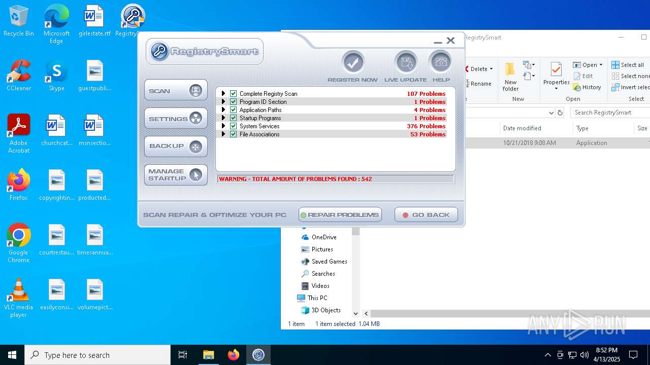Open the BACKUP section

click(176, 147)
